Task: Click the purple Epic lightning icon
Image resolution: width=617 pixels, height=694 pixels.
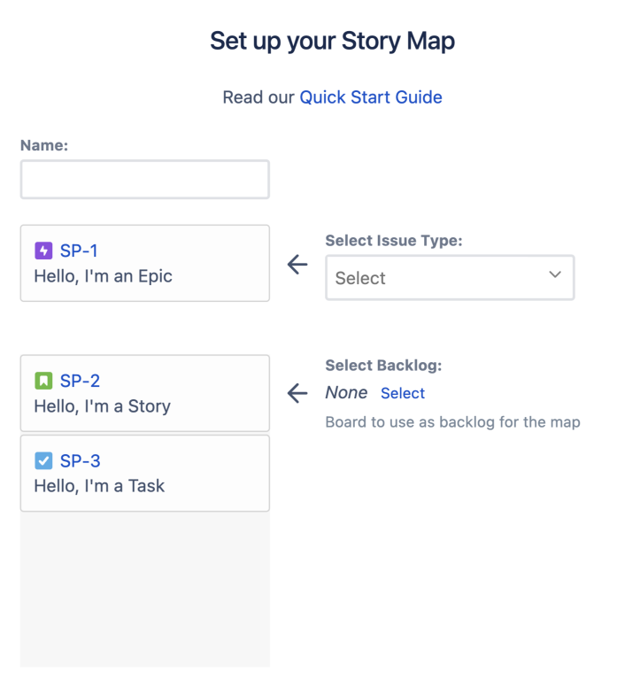Action: 43,251
